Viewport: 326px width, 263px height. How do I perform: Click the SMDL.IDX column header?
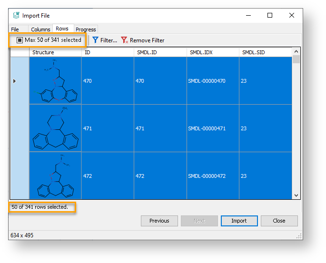pyautogui.click(x=212, y=52)
